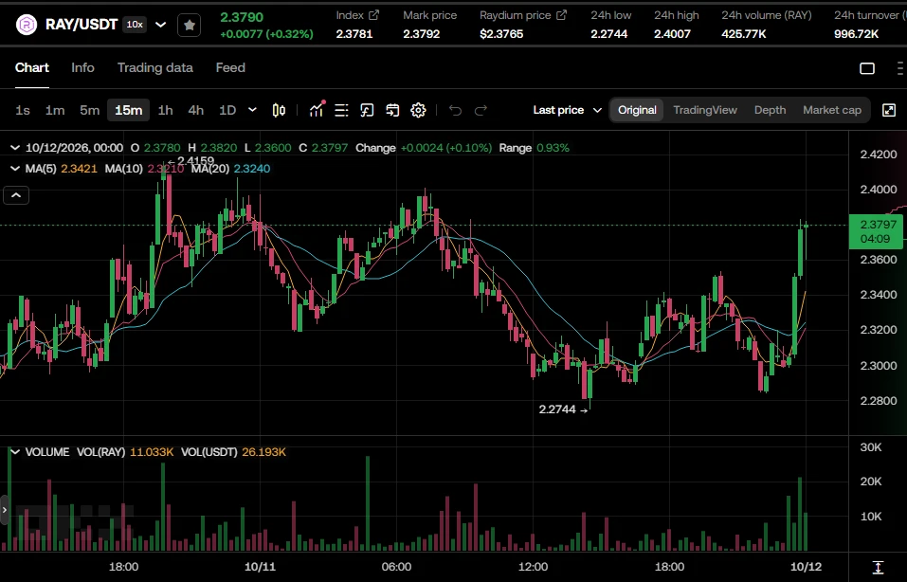Click the up-caret legend collapse button
The image size is (907, 582).
16,195
